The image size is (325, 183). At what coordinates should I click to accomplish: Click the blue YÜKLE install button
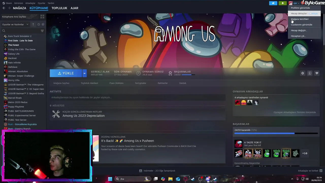click(66, 73)
